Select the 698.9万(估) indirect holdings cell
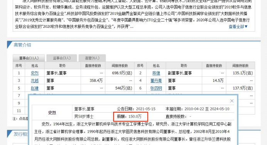Image resolution: width=267 pixels, height=145 pixels. pyautogui.click(x=120, y=73)
